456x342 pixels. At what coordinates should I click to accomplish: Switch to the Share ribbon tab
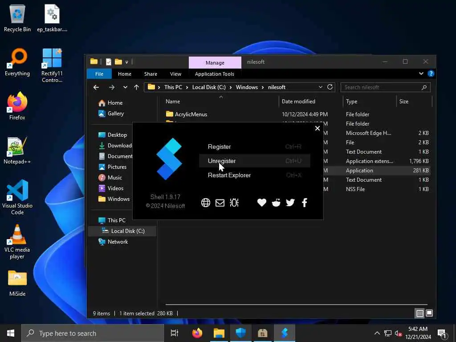pos(151,74)
